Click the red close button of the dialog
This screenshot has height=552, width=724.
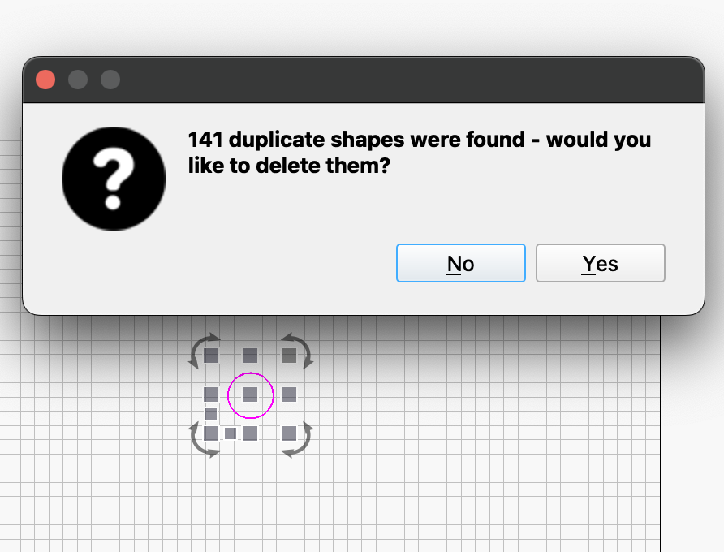45,80
